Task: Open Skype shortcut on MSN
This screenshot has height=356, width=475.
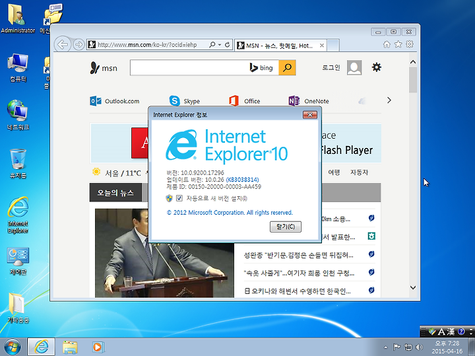Action: pos(184,101)
